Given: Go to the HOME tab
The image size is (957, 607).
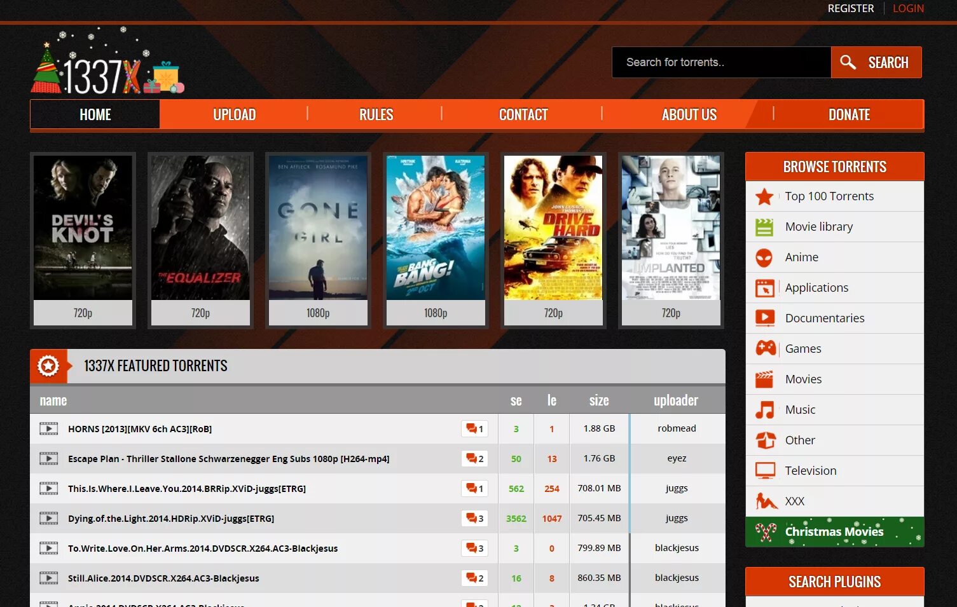Looking at the screenshot, I should (x=95, y=115).
